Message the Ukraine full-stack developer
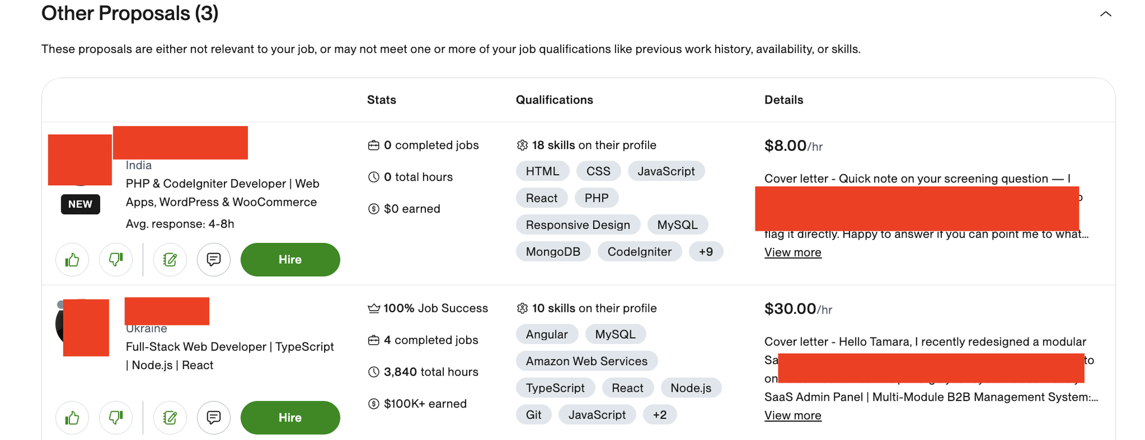Viewport: 1145px width, 440px height. [x=214, y=418]
